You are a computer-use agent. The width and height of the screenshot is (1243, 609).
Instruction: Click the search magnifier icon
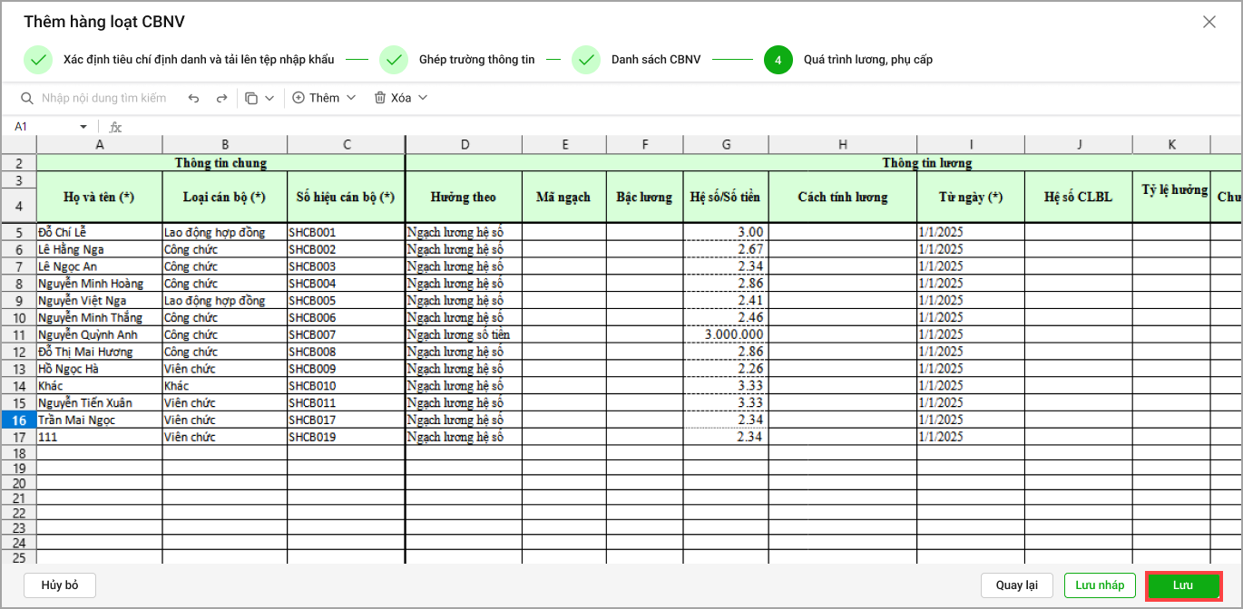27,98
